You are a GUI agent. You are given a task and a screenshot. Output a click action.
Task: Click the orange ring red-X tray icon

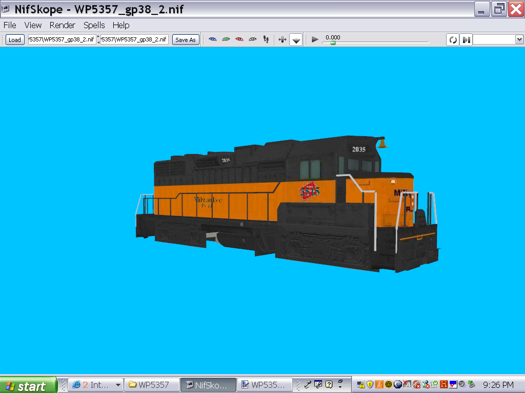416,385
